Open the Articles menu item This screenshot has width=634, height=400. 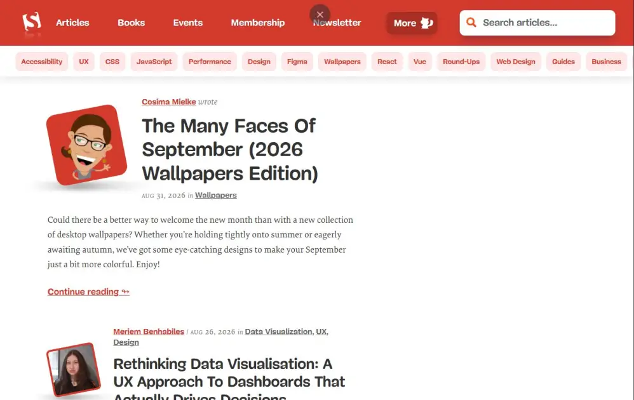pos(72,23)
